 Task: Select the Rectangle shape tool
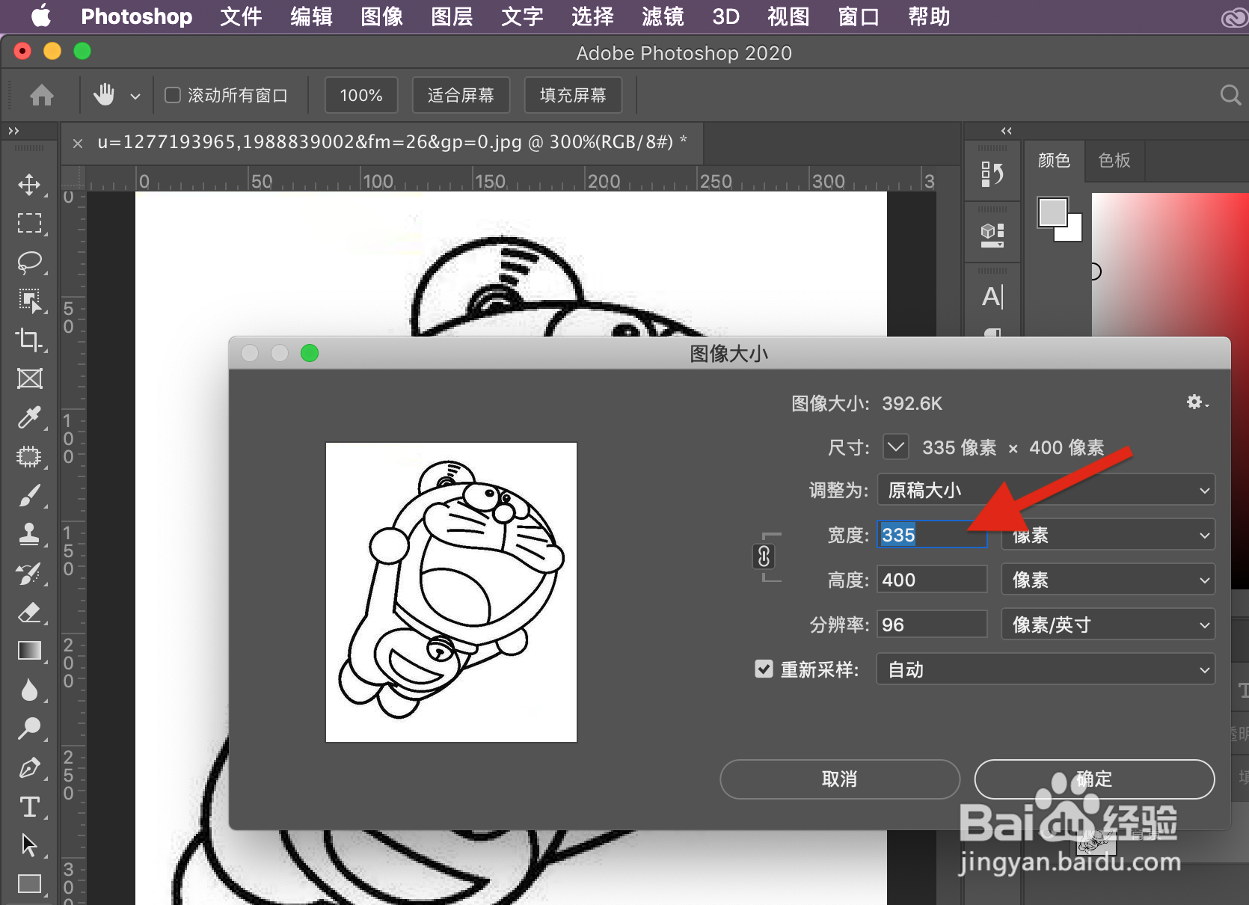tap(29, 884)
